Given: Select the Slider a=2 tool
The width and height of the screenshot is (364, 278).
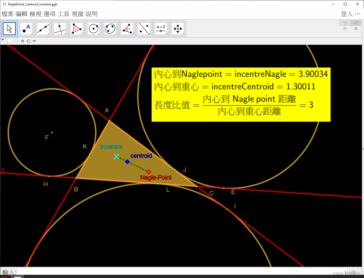Looking at the screenshot, I should [161, 29].
